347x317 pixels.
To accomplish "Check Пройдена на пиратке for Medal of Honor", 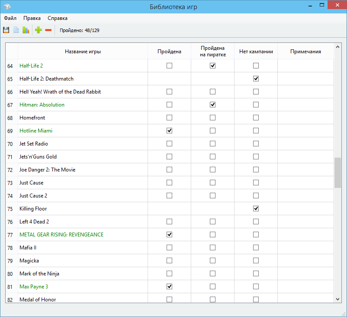I will click(213, 300).
